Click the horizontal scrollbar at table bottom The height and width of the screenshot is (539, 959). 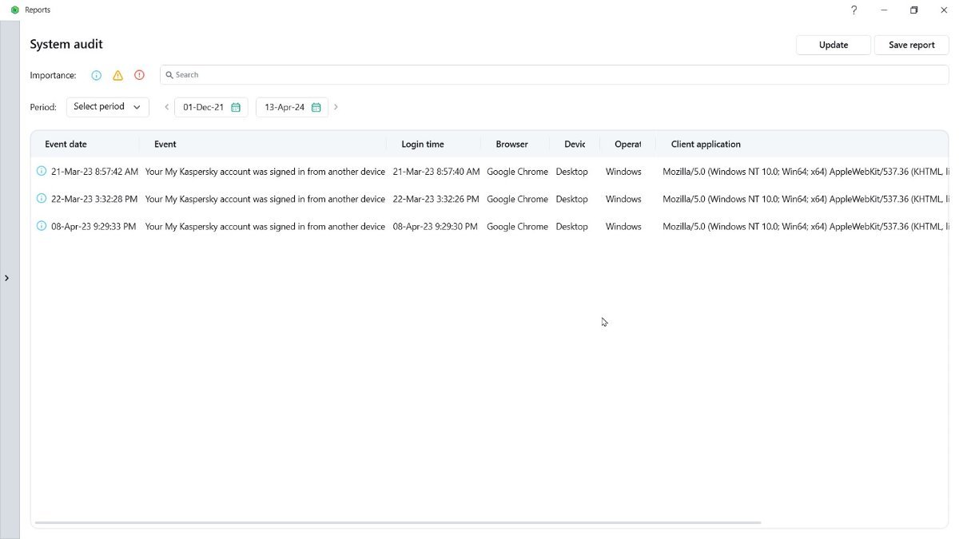click(x=398, y=523)
